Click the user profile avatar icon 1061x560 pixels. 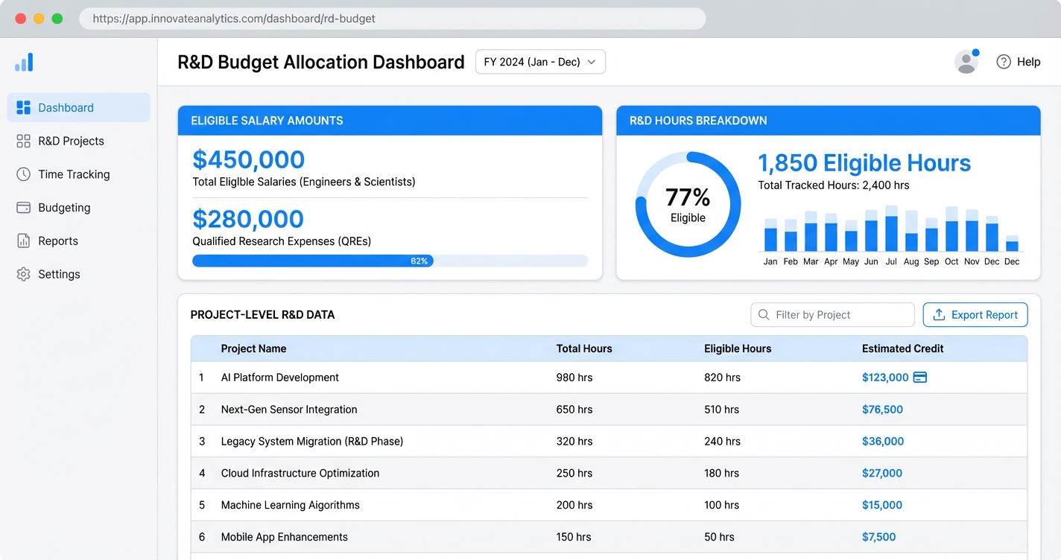[x=966, y=62]
